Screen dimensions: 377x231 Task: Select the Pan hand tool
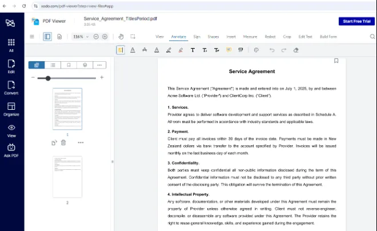(x=121, y=37)
